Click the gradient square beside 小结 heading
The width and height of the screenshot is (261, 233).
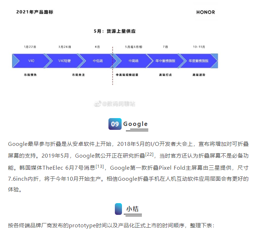point(118,209)
